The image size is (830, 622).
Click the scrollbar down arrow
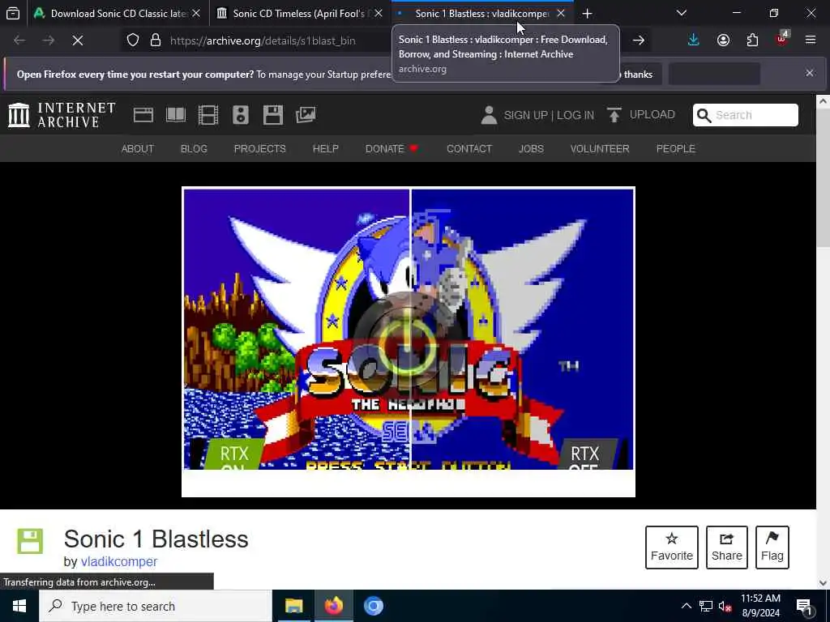[823, 582]
